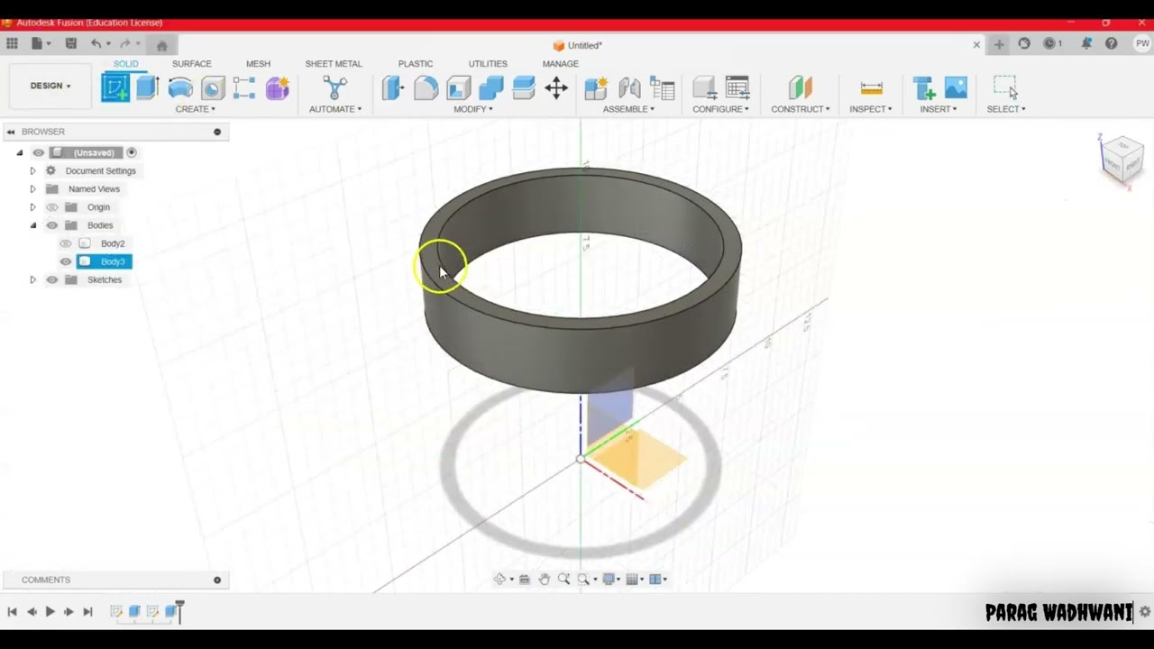The width and height of the screenshot is (1154, 649).
Task: Open a new design tab with plus
Action: [999, 44]
